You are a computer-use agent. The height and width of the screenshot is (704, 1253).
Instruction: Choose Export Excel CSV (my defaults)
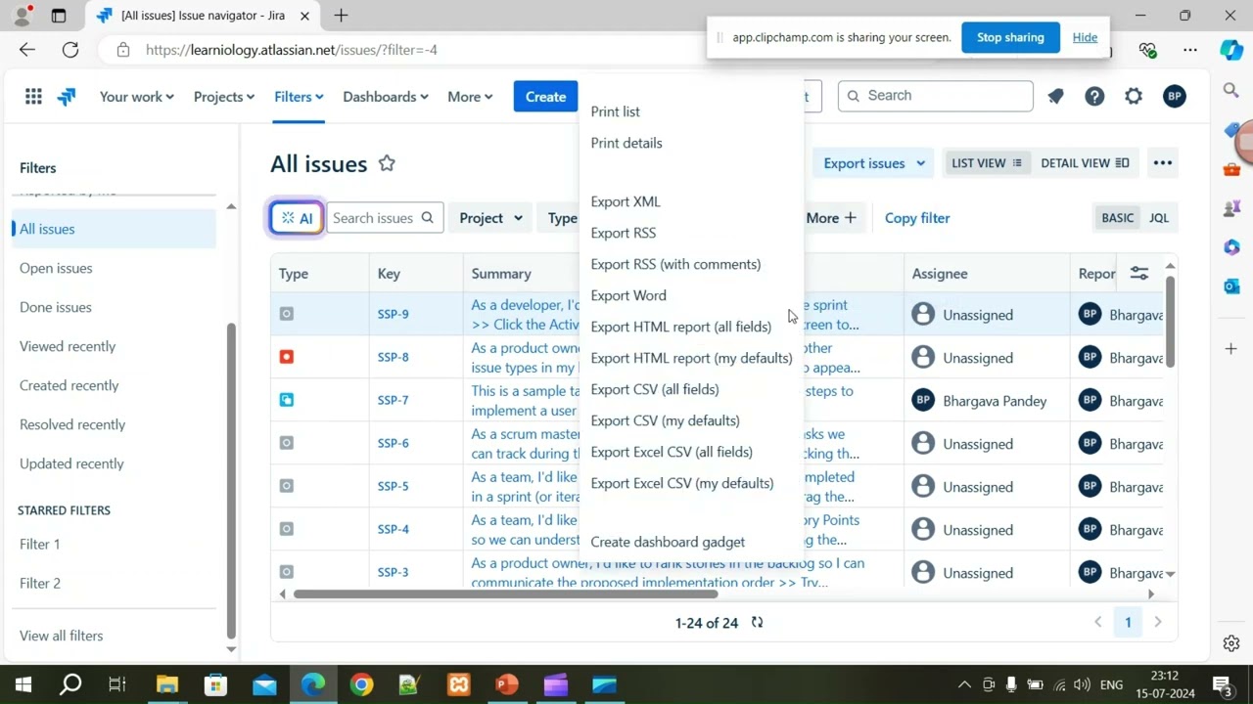click(x=682, y=483)
